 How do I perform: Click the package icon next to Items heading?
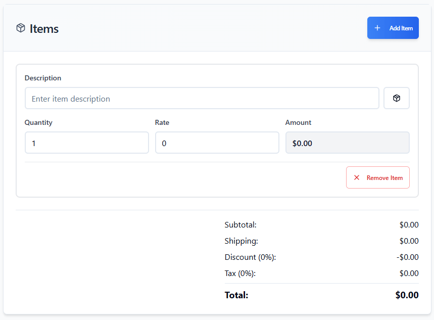coord(20,28)
